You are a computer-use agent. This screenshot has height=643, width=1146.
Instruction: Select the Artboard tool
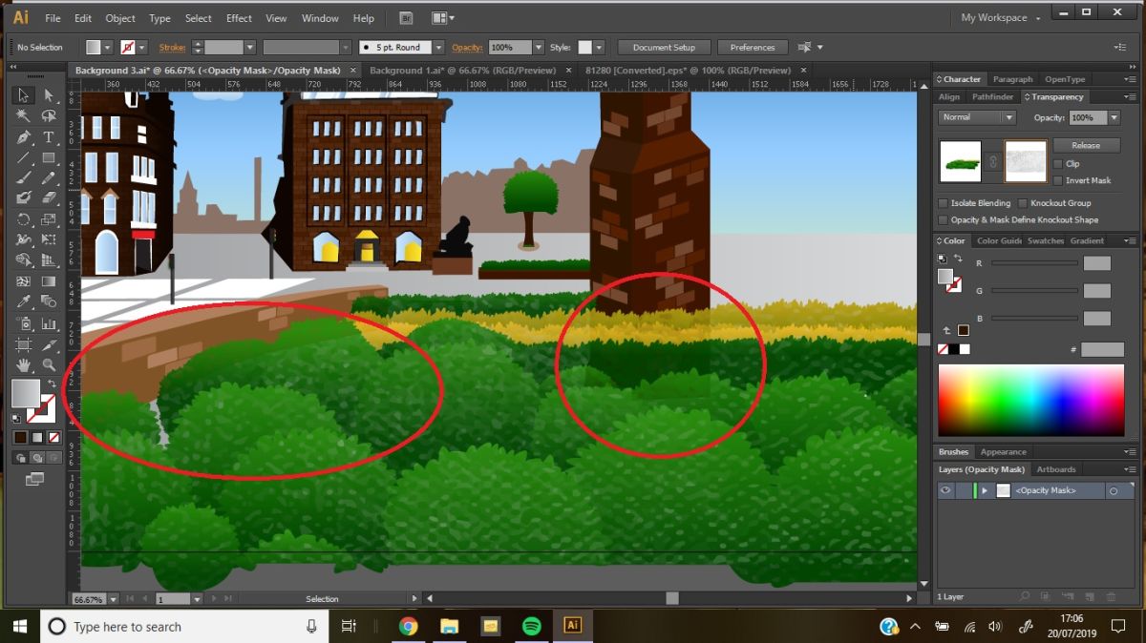(x=24, y=344)
